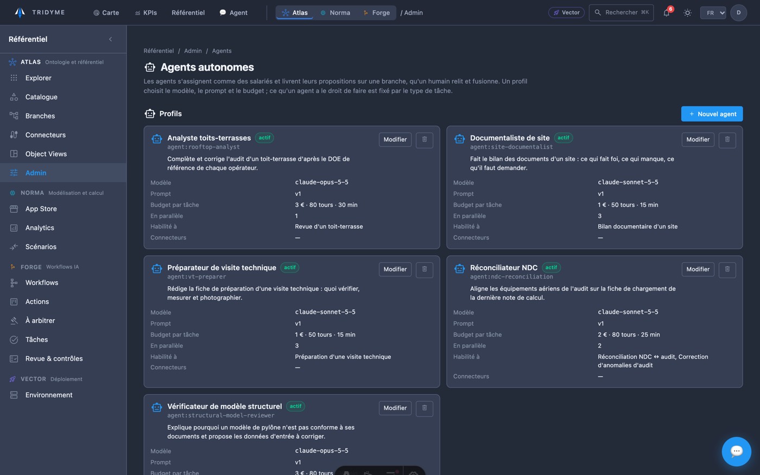Viewport: 760px width, 475px height.
Task: Open Environnement in the sidebar
Action: (63, 395)
